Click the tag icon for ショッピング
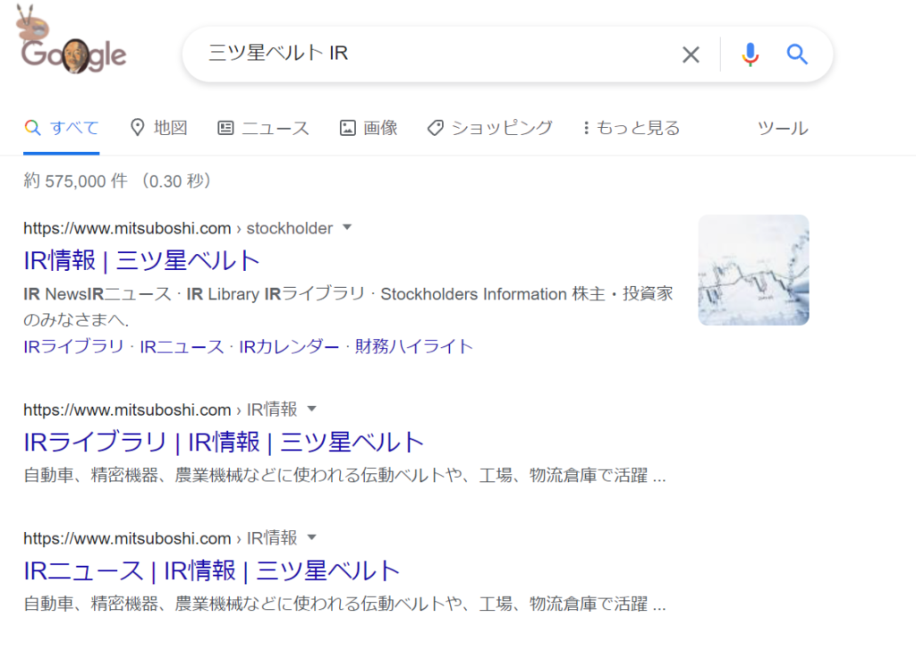916x651 pixels. click(436, 128)
